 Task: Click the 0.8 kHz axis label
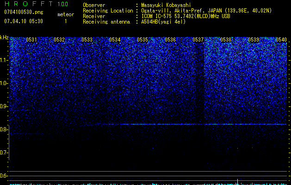pos(4,129)
